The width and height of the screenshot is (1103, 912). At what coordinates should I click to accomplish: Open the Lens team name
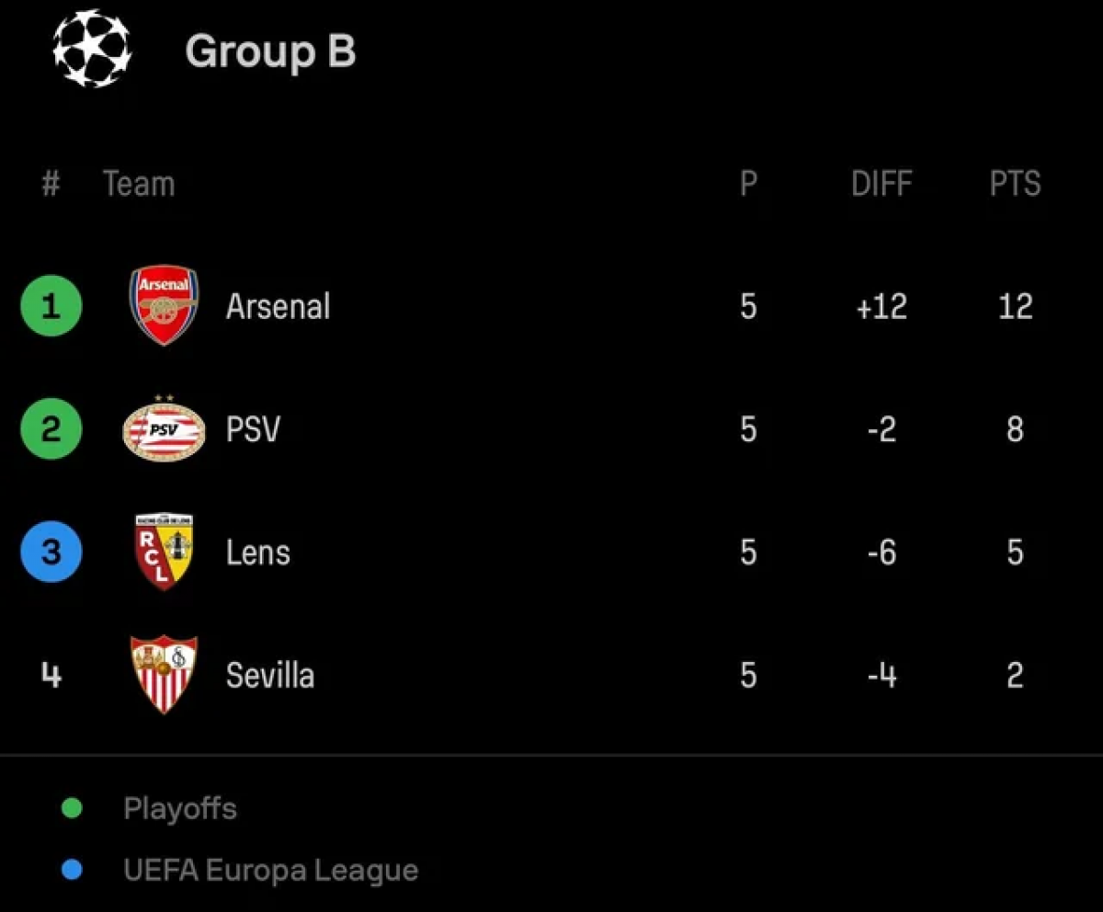(x=258, y=553)
